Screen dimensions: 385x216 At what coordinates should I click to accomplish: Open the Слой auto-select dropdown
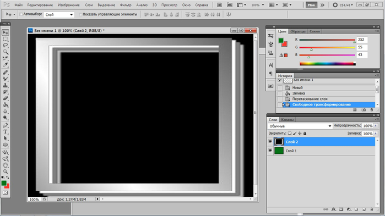(59, 15)
